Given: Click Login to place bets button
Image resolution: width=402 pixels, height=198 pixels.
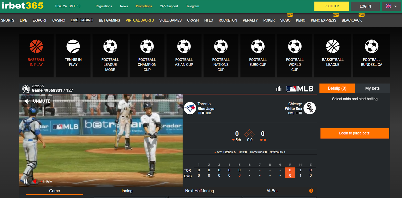Looking at the screenshot, I should [355, 133].
